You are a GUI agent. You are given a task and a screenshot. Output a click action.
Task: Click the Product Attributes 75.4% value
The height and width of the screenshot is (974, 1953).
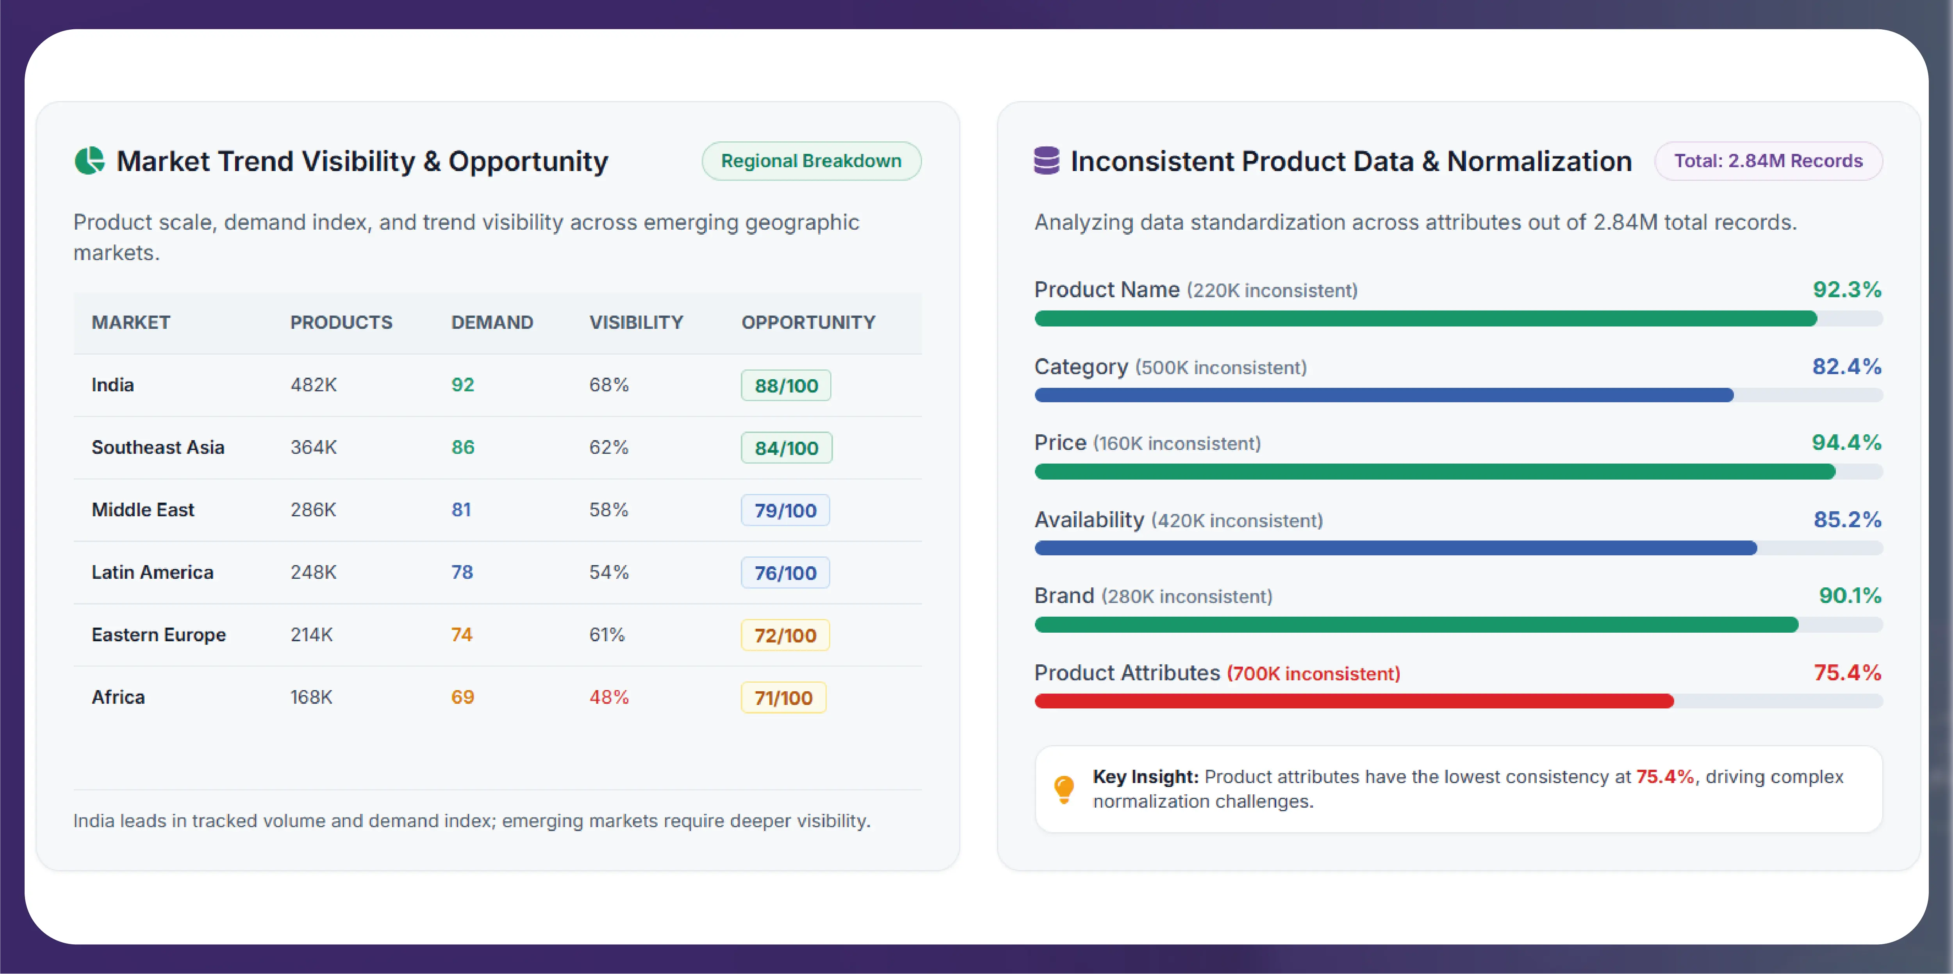point(1848,673)
